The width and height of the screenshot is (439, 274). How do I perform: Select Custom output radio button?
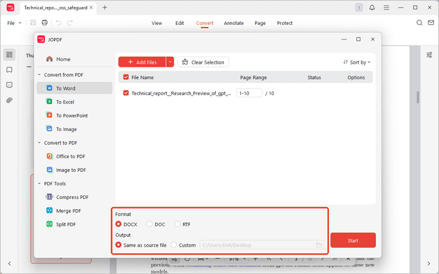(x=174, y=245)
